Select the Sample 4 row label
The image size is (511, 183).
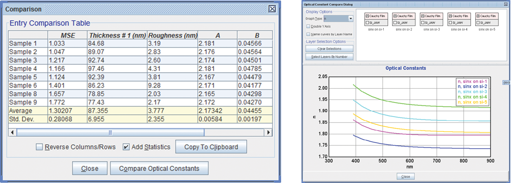tap(28, 69)
